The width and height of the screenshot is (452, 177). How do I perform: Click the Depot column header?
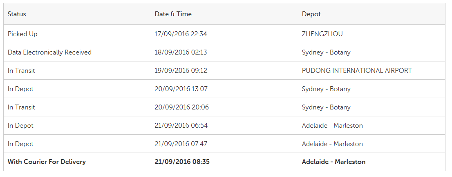pos(311,14)
